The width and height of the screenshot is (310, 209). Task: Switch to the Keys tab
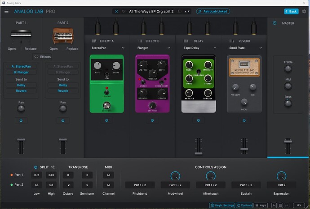tap(260, 205)
